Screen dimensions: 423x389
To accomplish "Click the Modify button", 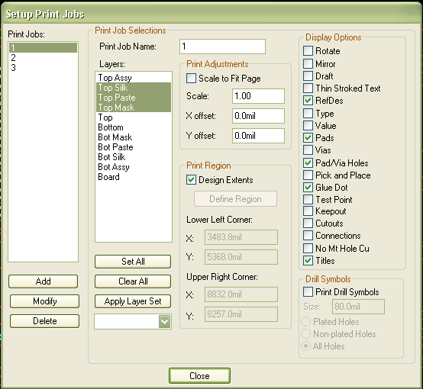I will pyautogui.click(x=45, y=301).
